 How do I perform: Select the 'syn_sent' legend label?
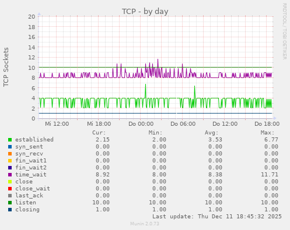[29, 147]
